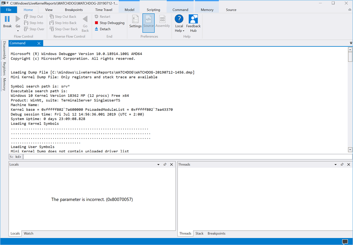The width and height of the screenshot is (353, 245).
Task: Open the Settings icon in Preferences
Action: pyautogui.click(x=135, y=19)
